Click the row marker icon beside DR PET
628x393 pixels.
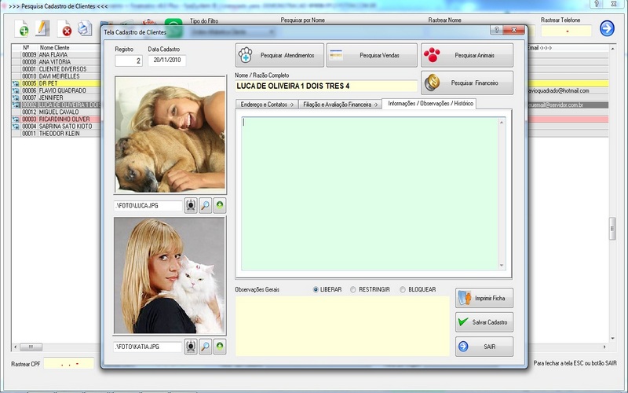(x=16, y=83)
